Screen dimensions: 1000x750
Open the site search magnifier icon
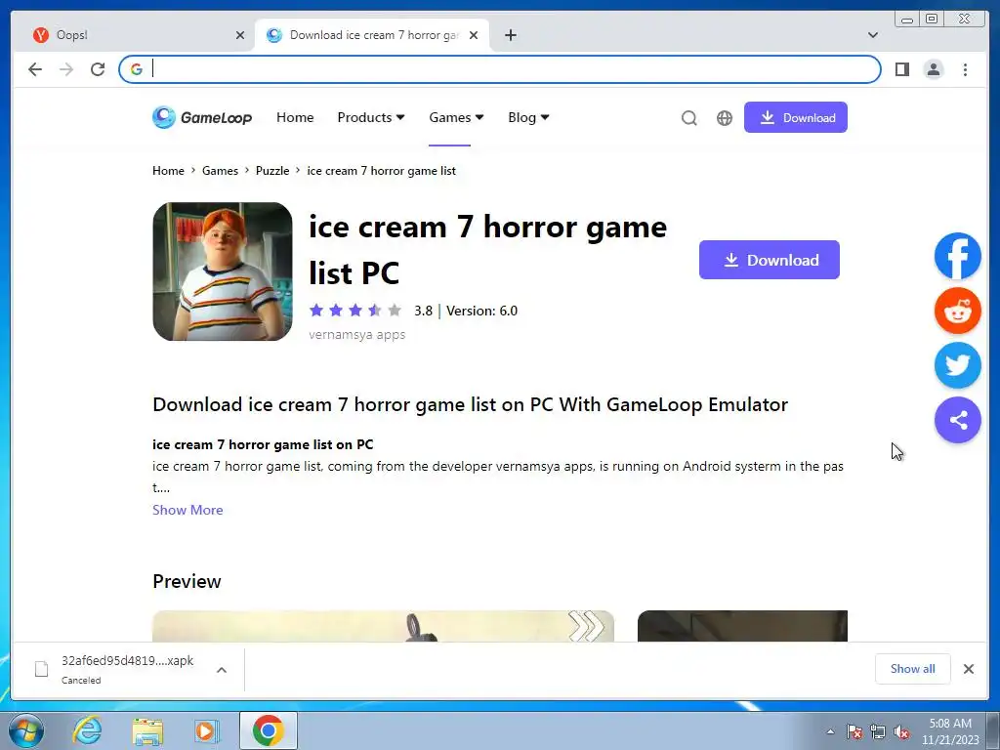(688, 118)
